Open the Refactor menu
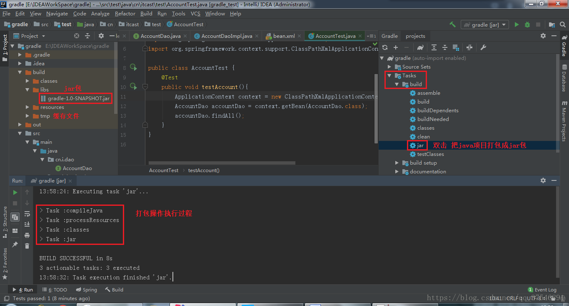 [x=125, y=14]
